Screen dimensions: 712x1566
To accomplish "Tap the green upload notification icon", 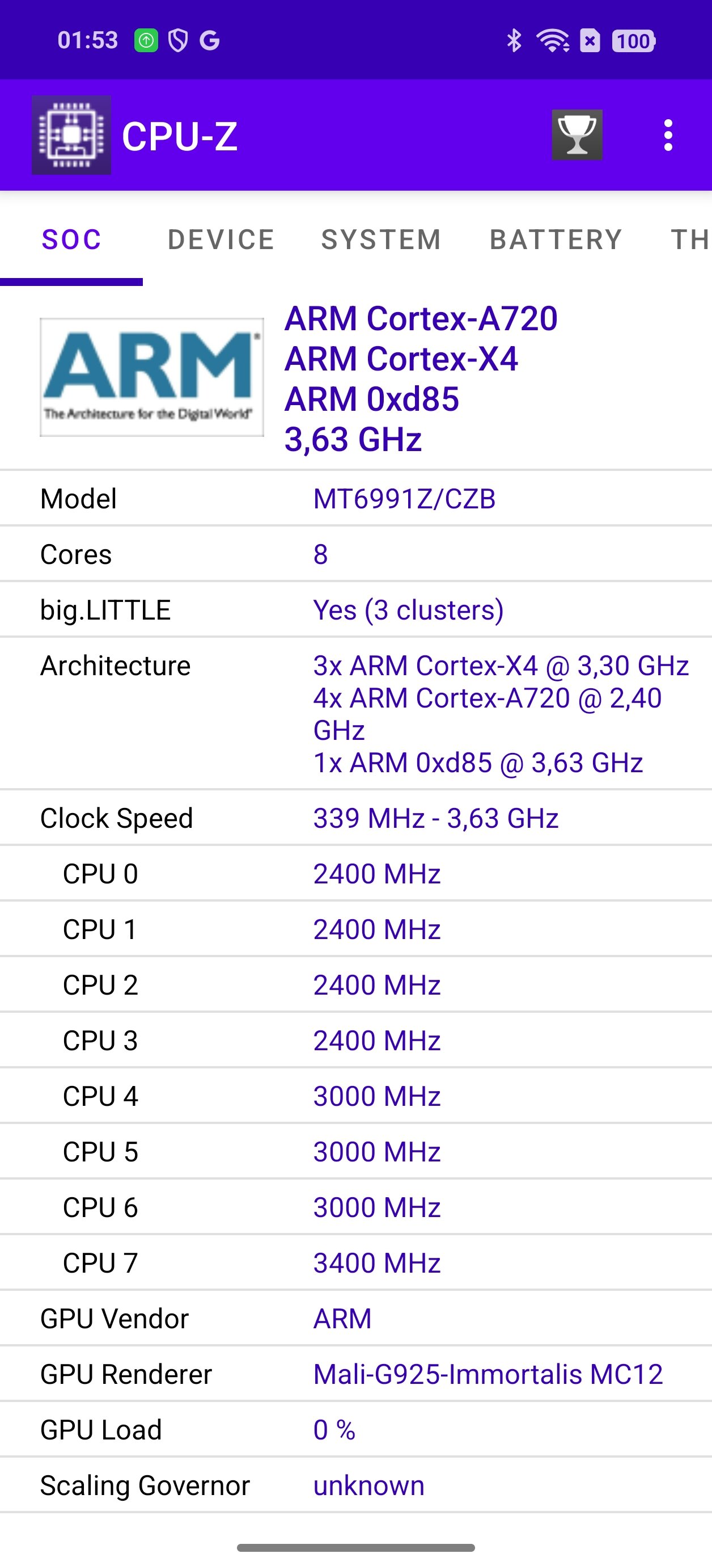I will point(146,41).
